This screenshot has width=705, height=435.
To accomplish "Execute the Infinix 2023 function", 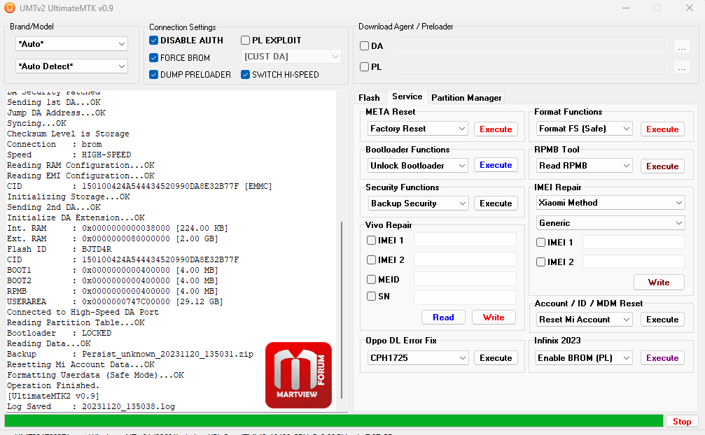I will [662, 358].
